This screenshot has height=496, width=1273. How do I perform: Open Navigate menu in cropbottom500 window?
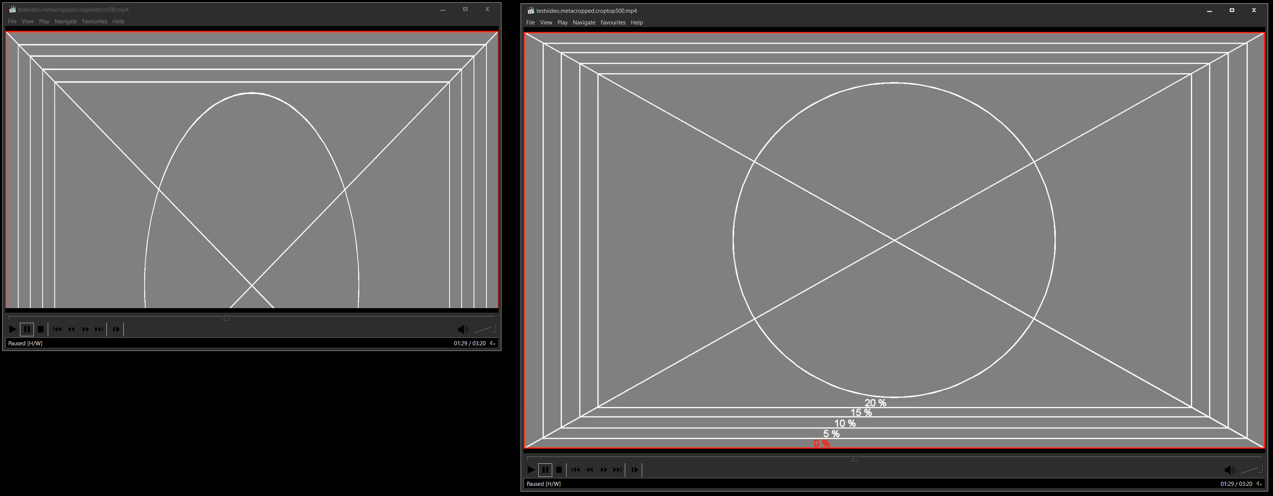click(66, 21)
